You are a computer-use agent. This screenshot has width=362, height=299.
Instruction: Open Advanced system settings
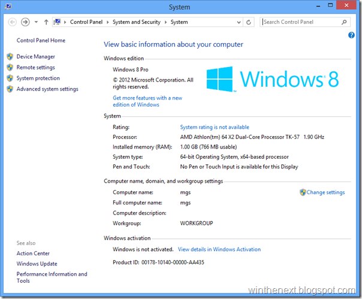(x=47, y=89)
